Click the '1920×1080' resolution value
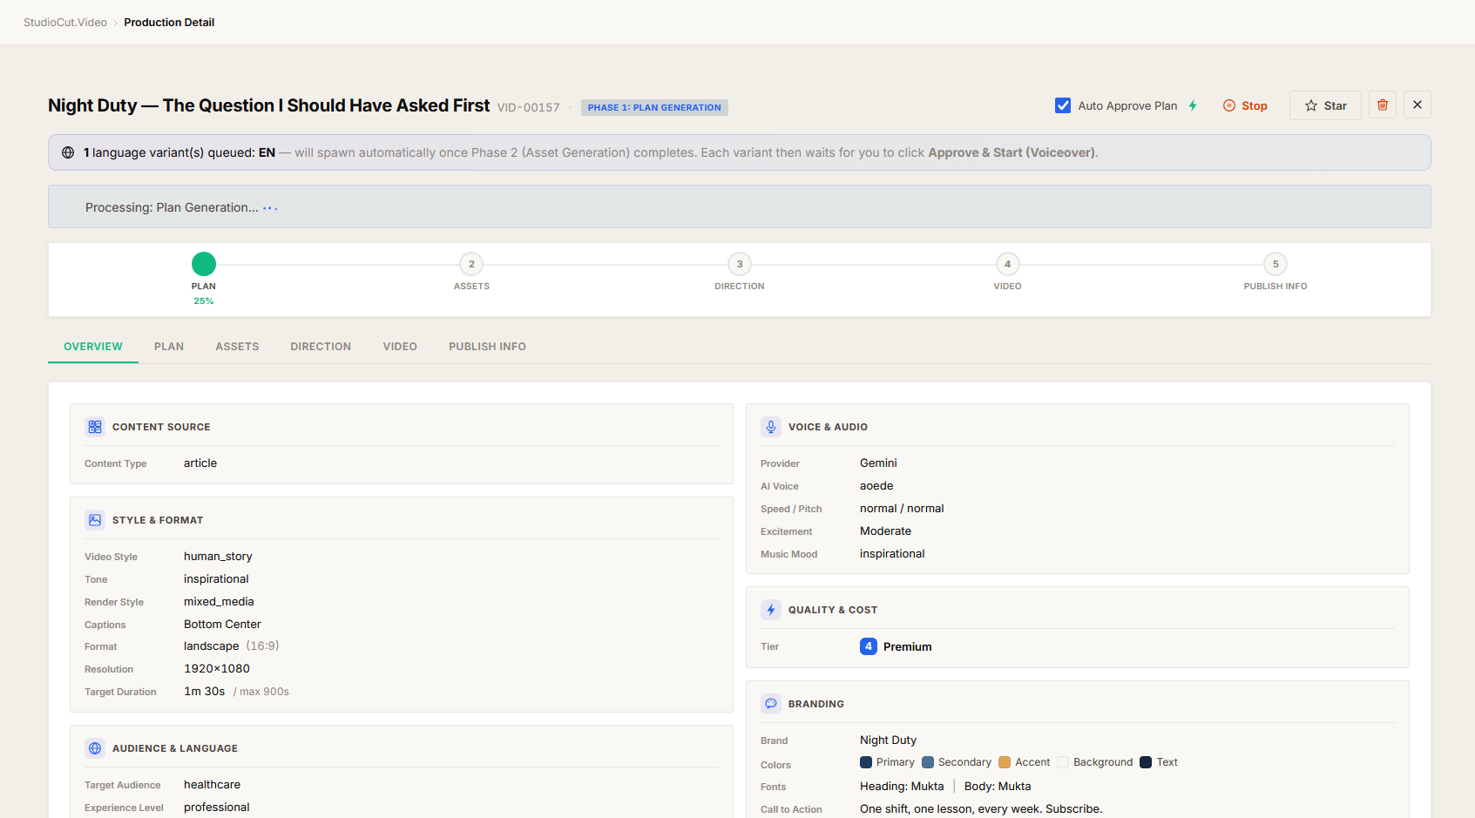This screenshot has height=818, width=1475. point(217,669)
